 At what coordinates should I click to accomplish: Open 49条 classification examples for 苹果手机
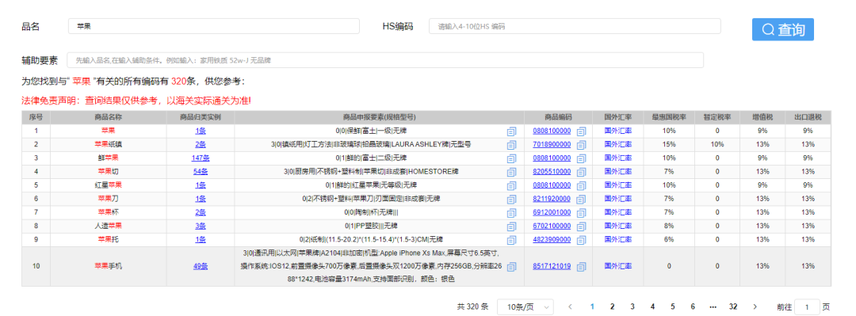[x=201, y=267]
